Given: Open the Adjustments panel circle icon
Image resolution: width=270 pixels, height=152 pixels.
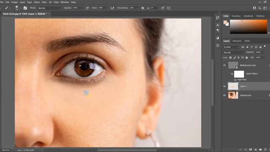Looking at the screenshot, I should tap(218, 38).
